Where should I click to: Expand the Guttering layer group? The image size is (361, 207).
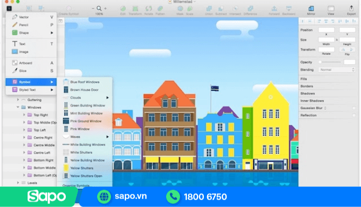tap(18, 100)
